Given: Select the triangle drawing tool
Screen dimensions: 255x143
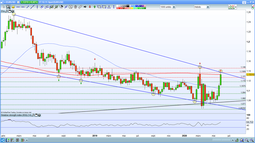Looking at the screenshot, I should tap(109, 7).
